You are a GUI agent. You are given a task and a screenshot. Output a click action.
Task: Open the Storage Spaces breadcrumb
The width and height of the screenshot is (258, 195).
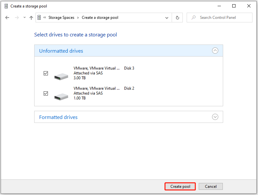click(x=61, y=18)
